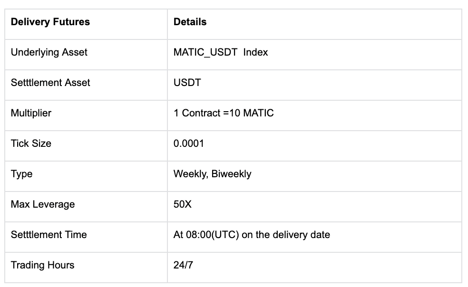Click the 24/7 trading hours value
Viewport: 468px width, 287px height.
coord(183,265)
